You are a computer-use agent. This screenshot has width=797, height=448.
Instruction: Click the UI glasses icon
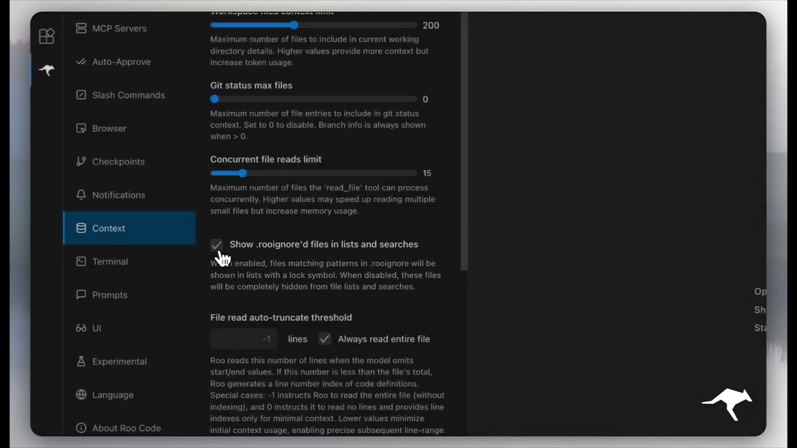tap(81, 328)
